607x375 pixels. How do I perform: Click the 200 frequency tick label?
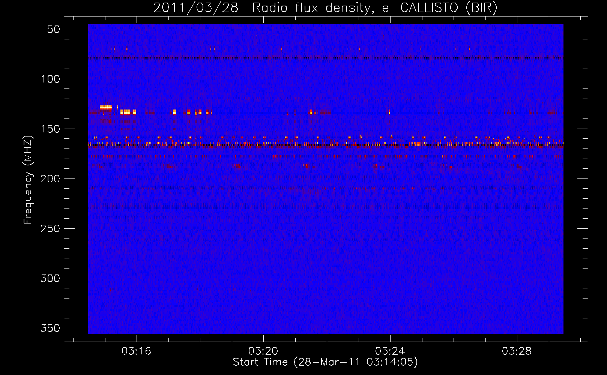tap(51, 179)
